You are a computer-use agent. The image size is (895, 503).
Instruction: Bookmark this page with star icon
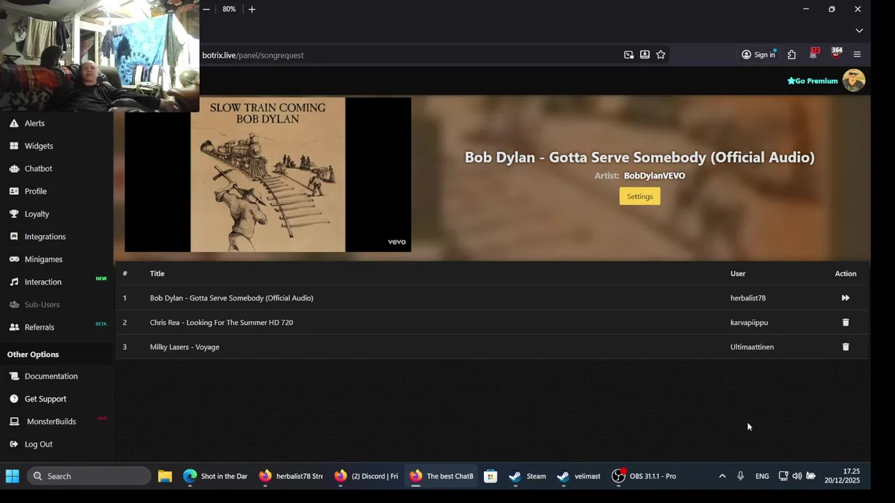tap(661, 54)
